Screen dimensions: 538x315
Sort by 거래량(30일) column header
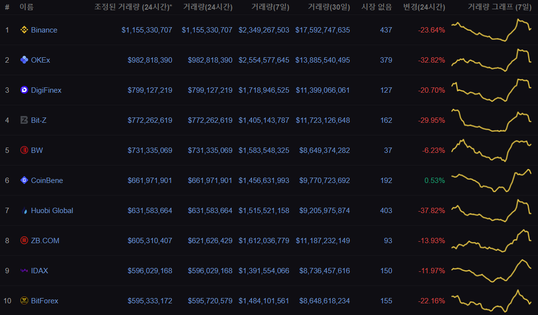coord(329,7)
